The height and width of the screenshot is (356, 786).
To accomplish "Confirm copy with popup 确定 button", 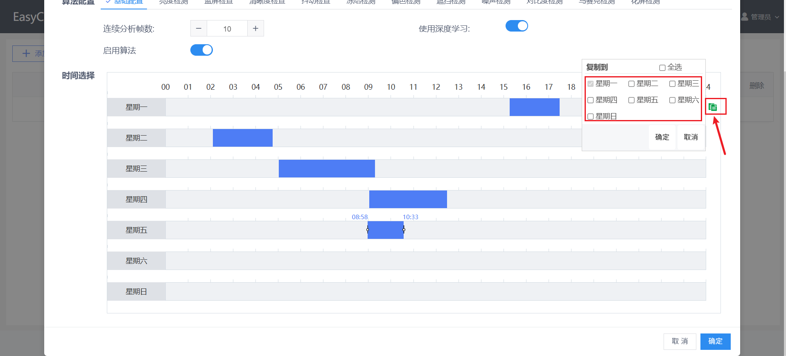I will pyautogui.click(x=662, y=137).
